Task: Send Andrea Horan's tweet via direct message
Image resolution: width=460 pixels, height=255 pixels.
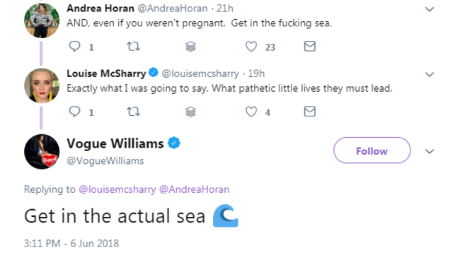Action: tap(310, 46)
